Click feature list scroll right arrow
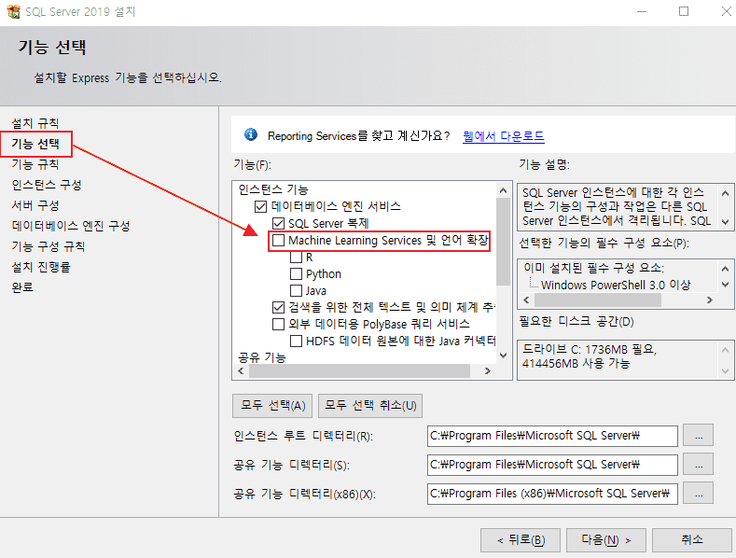The image size is (736, 558). [488, 371]
